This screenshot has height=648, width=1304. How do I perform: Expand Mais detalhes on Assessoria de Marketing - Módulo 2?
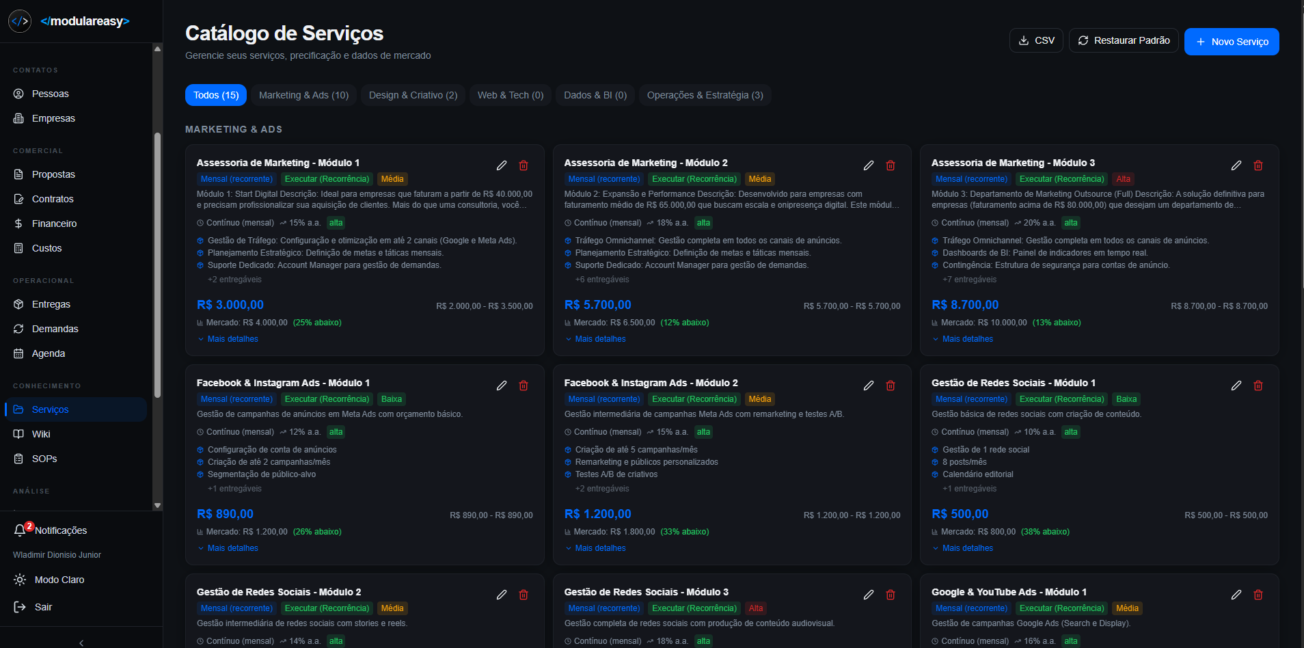point(595,339)
